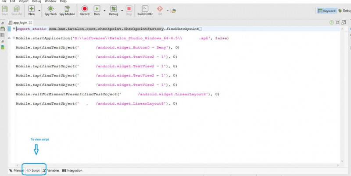The width and height of the screenshot is (351, 176).
Task: Run the test with the Run button
Action: [97, 10]
